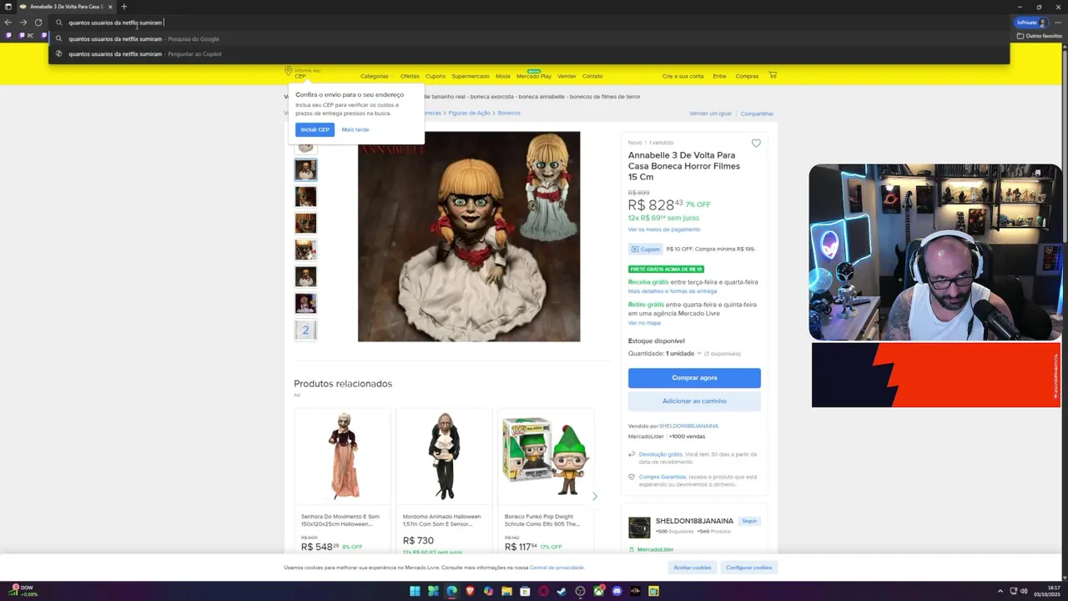Open the Discord taskbar icon
Screen dimensions: 1068x601
(x=617, y=591)
